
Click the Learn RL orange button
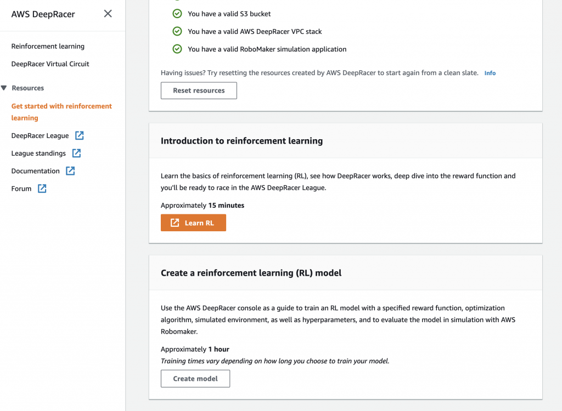point(193,222)
